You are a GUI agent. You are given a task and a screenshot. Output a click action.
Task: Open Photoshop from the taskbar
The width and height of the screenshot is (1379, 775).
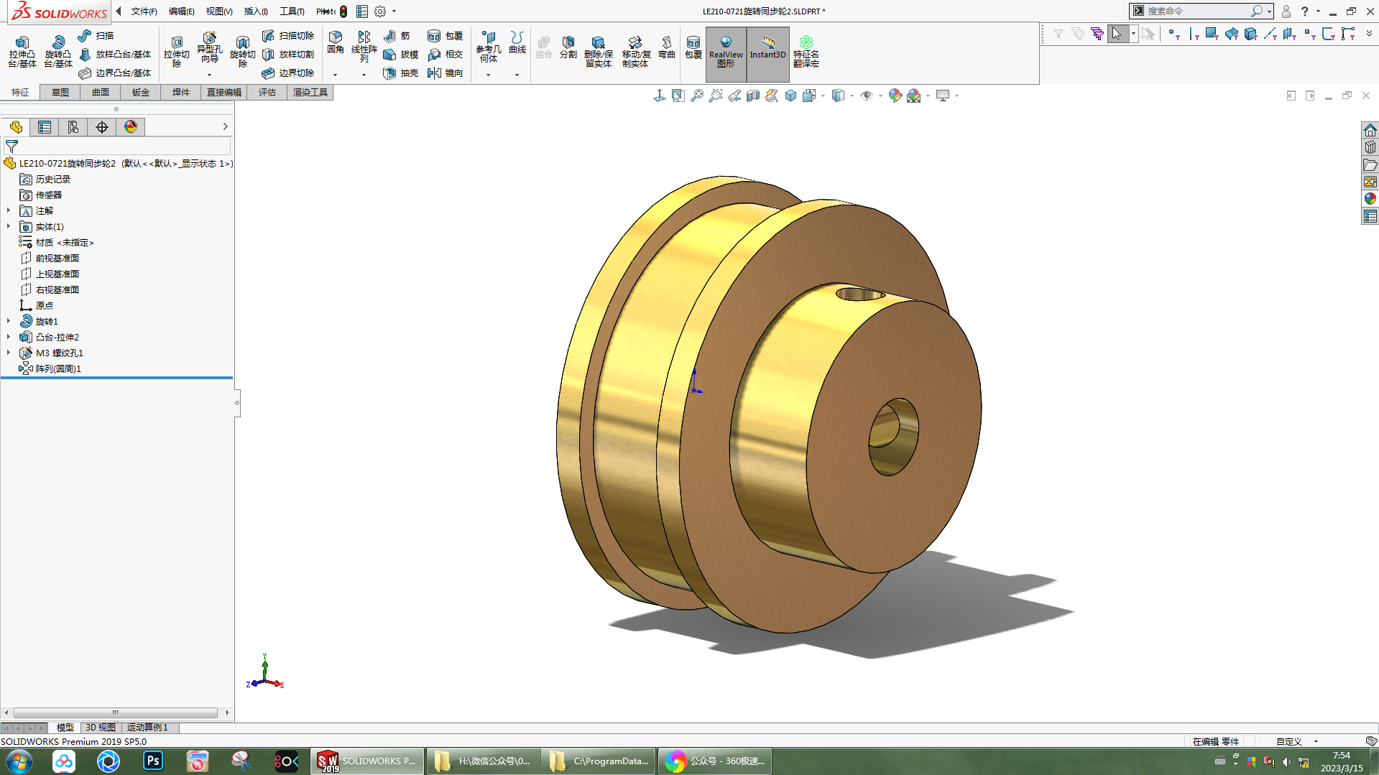(x=153, y=761)
